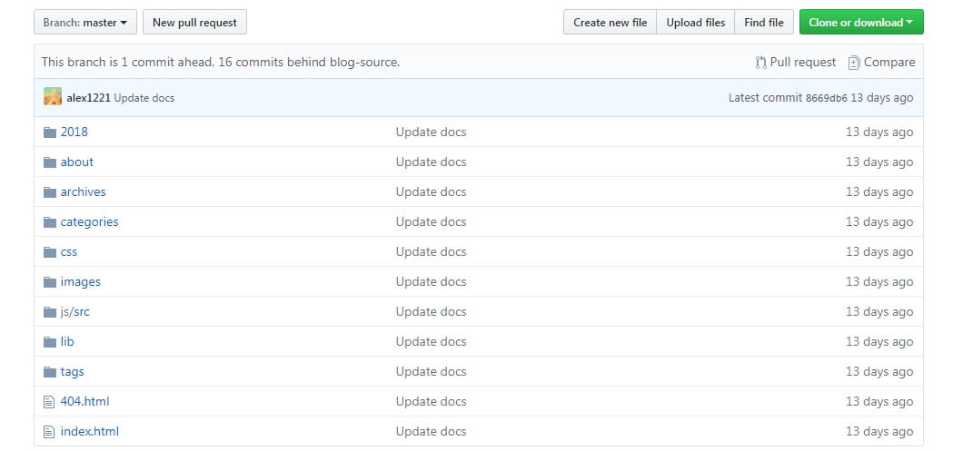The width and height of the screenshot is (953, 451).
Task: Click 13 days ago in index.html row
Action: (879, 431)
